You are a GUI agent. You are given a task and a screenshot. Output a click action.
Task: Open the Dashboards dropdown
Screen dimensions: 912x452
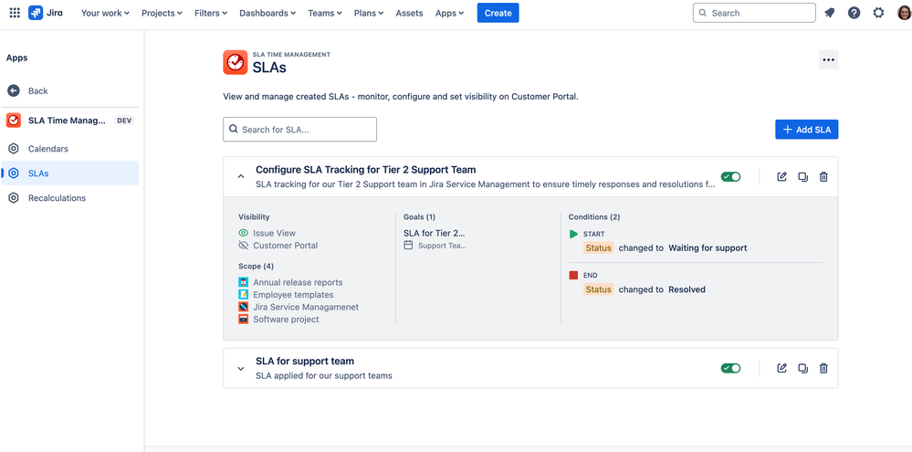267,13
